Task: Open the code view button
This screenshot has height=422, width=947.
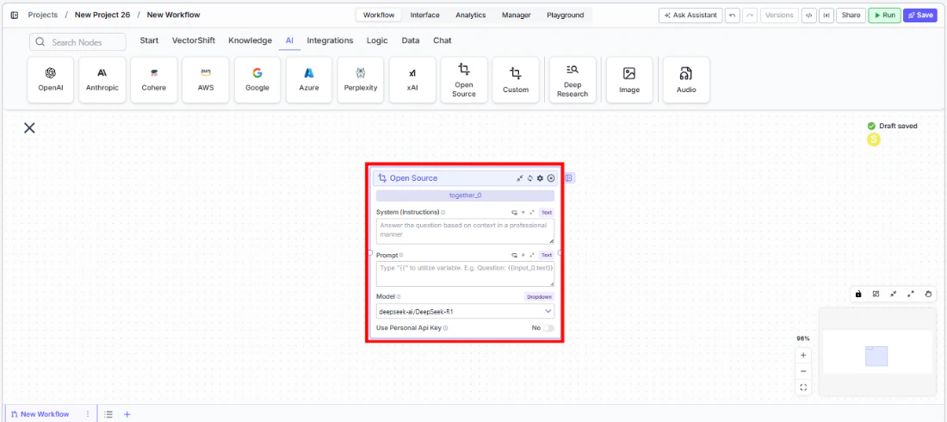Action: 808,16
